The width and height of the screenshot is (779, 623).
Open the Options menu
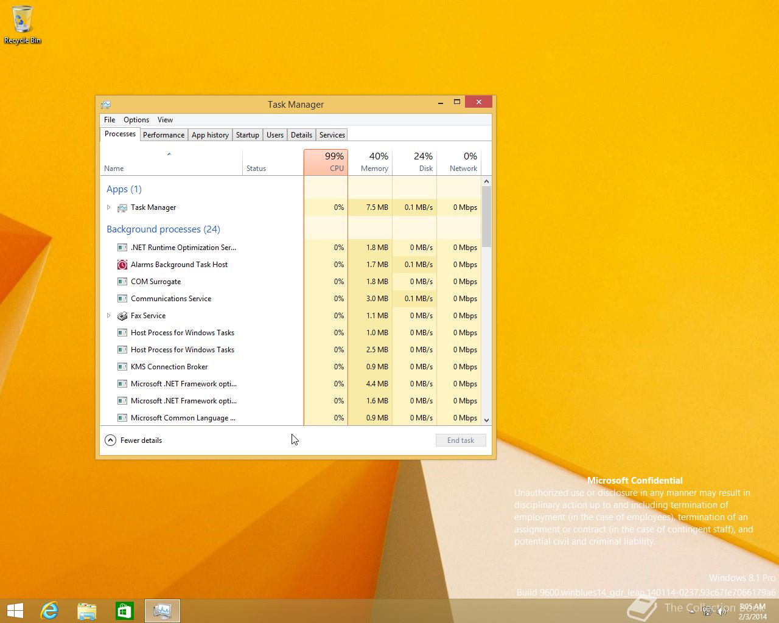pyautogui.click(x=136, y=120)
